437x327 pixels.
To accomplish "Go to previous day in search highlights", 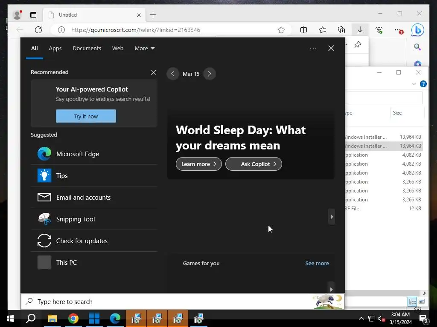I will coord(173,74).
